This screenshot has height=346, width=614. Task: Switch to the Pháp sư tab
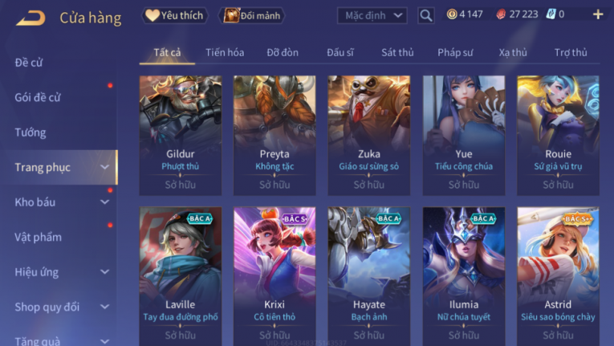coord(455,52)
